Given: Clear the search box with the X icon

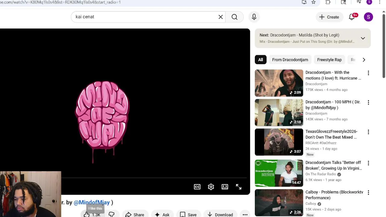Looking at the screenshot, I should coord(221,17).
